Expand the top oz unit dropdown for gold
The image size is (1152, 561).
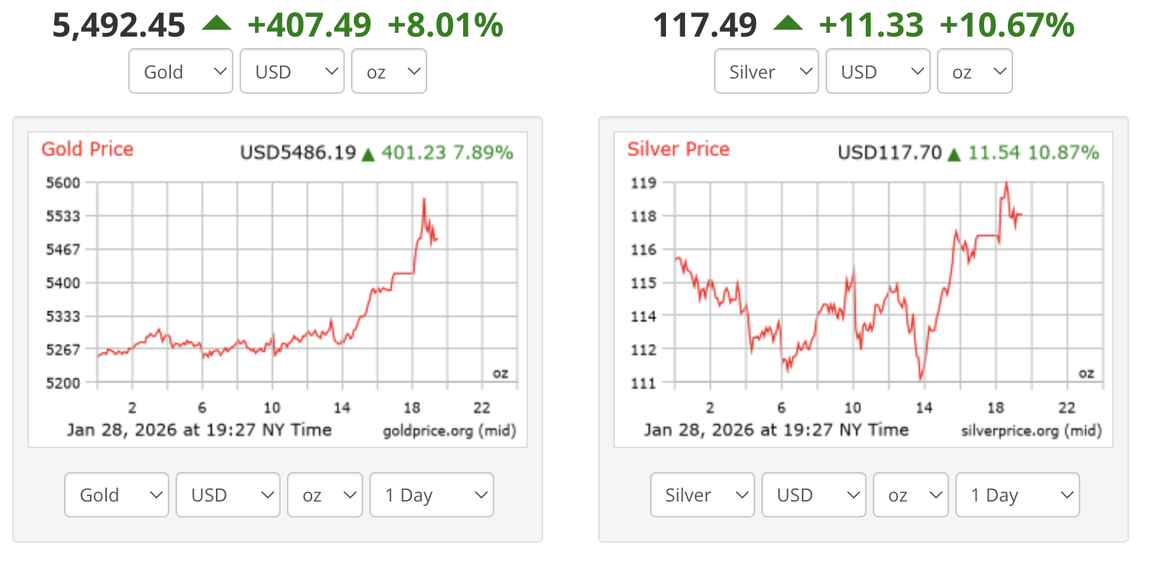click(388, 72)
